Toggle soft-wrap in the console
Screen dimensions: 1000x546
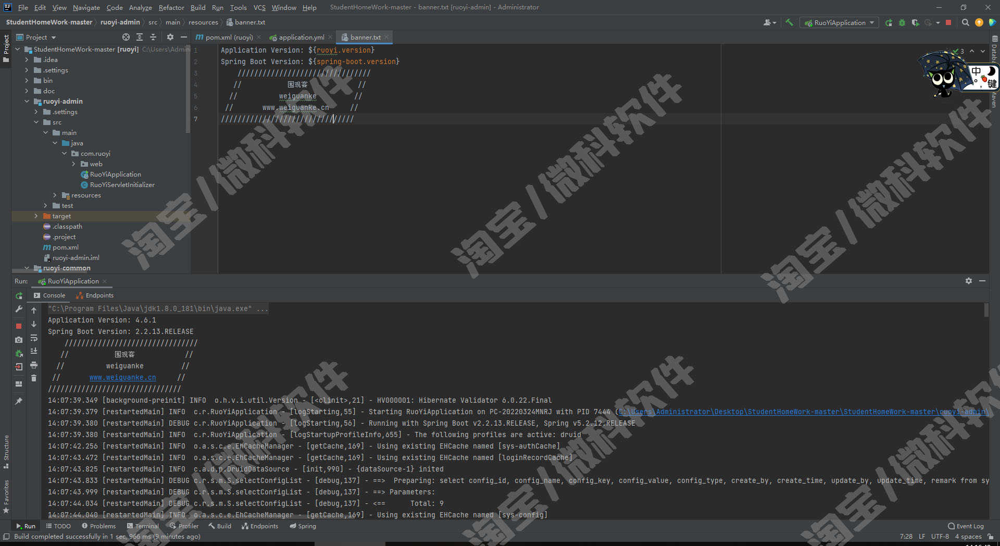coord(34,338)
